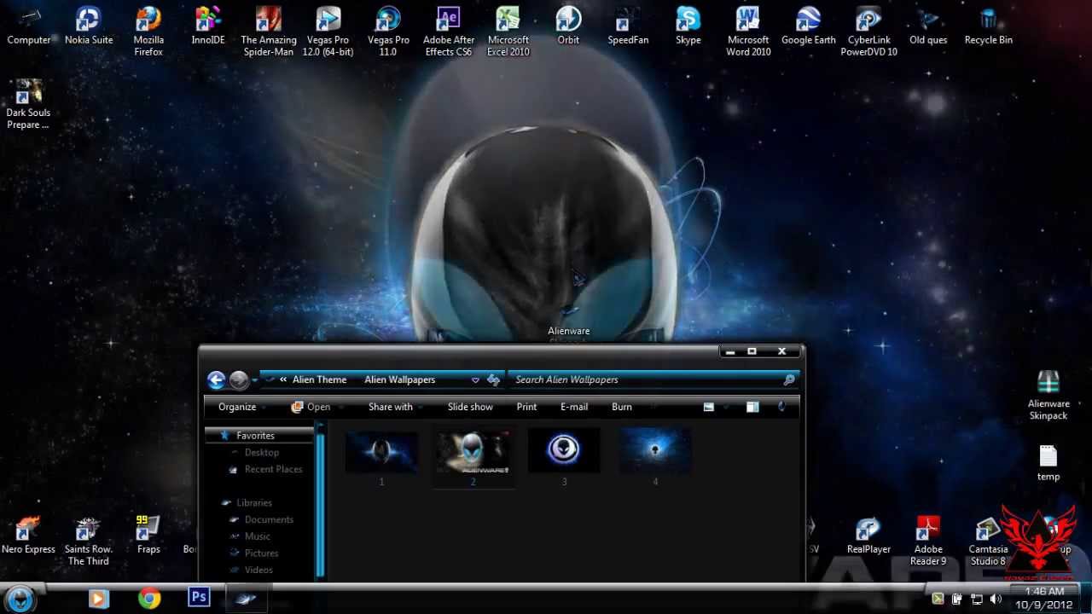The image size is (1092, 614).
Task: Start the Slide show
Action: pos(470,407)
